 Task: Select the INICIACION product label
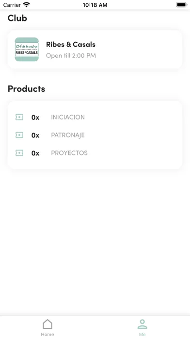pyautogui.click(x=68, y=117)
